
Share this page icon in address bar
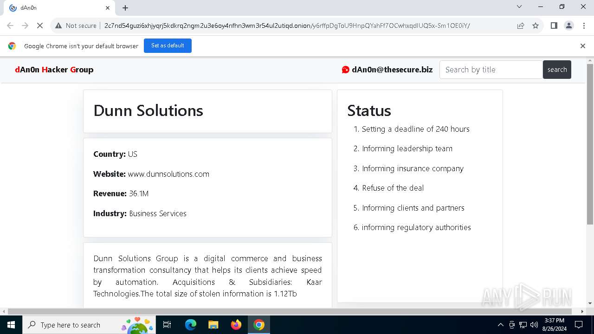[x=521, y=26]
